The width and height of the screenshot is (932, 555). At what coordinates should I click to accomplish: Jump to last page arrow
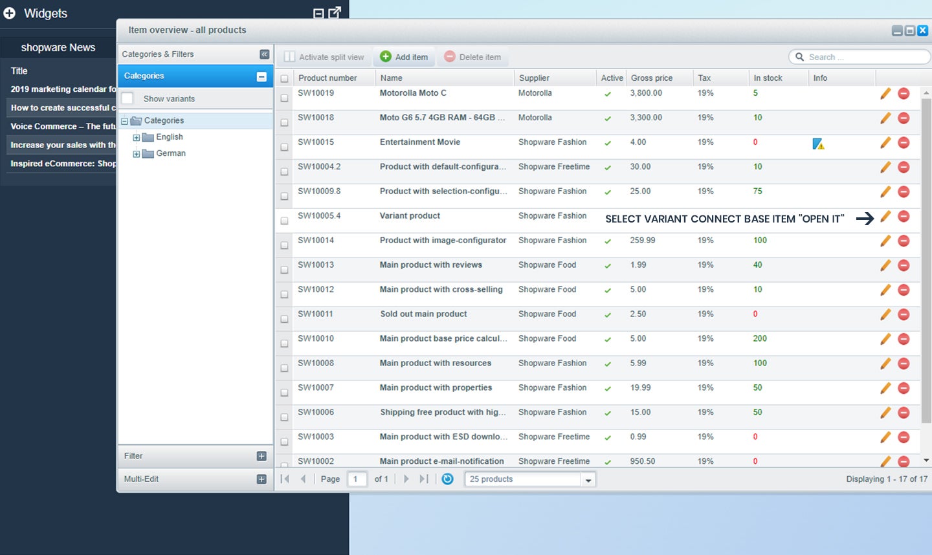tap(424, 479)
